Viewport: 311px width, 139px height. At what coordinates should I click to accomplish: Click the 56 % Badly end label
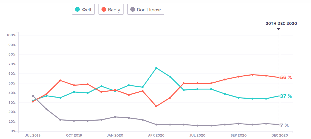click(x=286, y=77)
